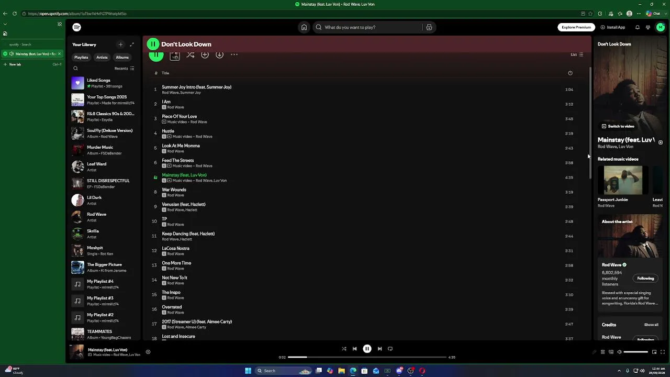The width and height of the screenshot is (670, 377).
Task: Expand Your Library with arrows icon
Action: point(132,45)
